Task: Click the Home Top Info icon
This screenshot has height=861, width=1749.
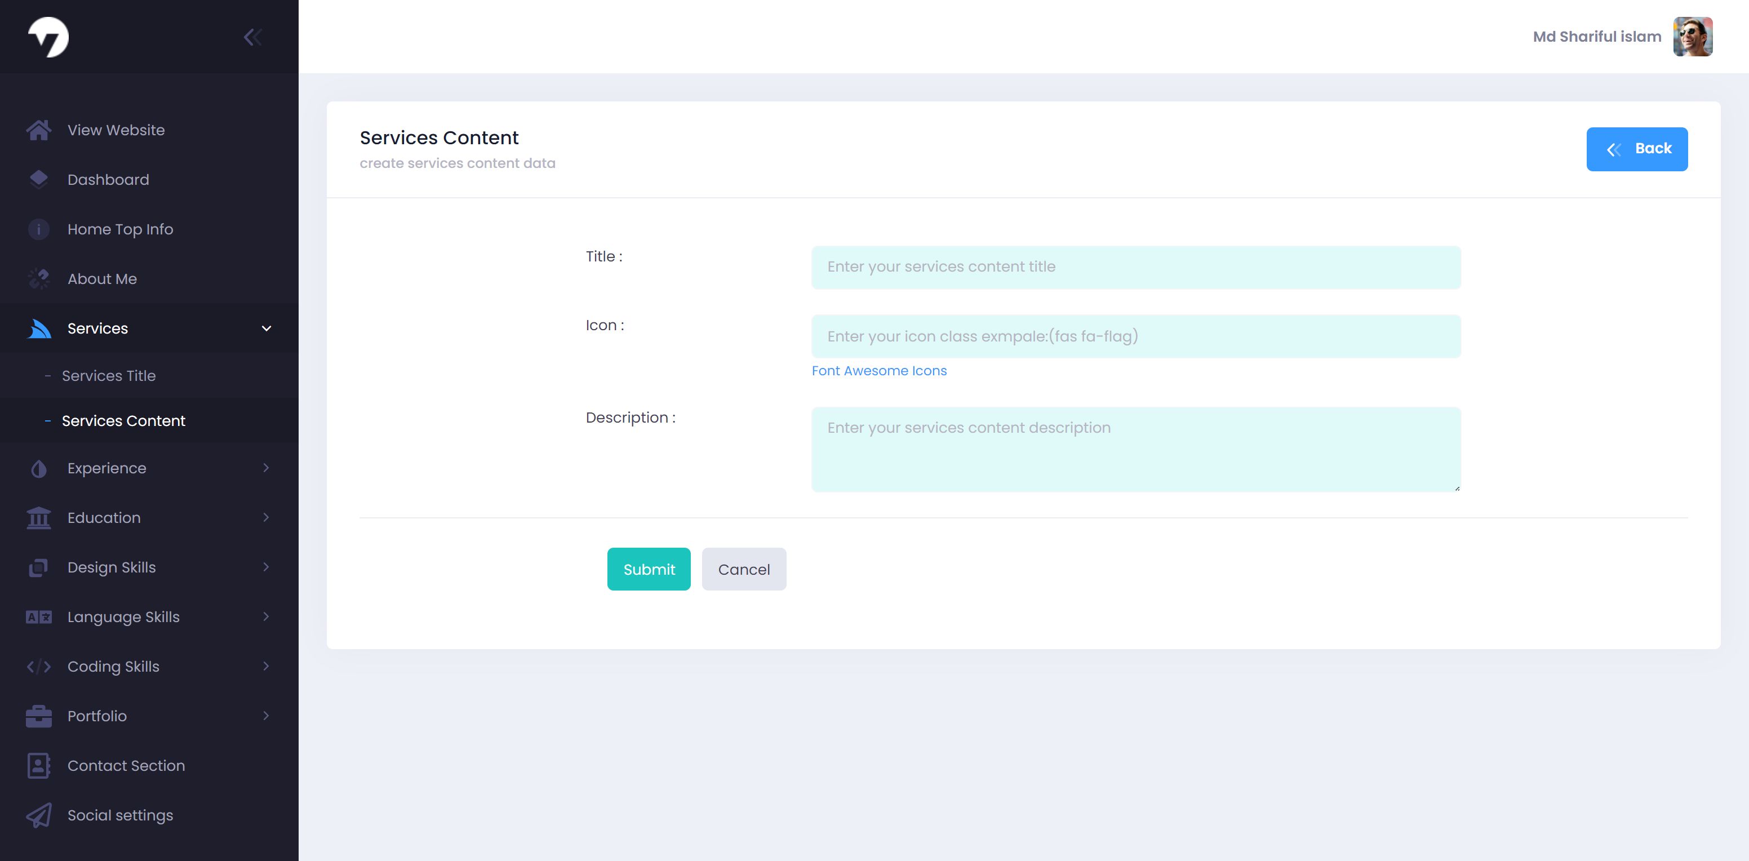Action: tap(39, 229)
